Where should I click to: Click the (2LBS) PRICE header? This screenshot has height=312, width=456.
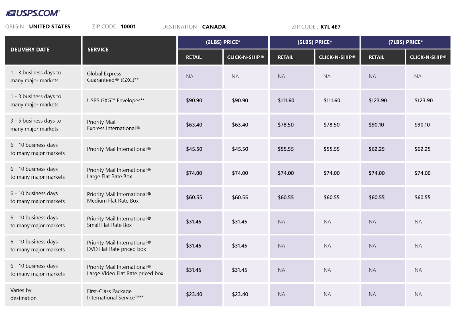(x=223, y=42)
